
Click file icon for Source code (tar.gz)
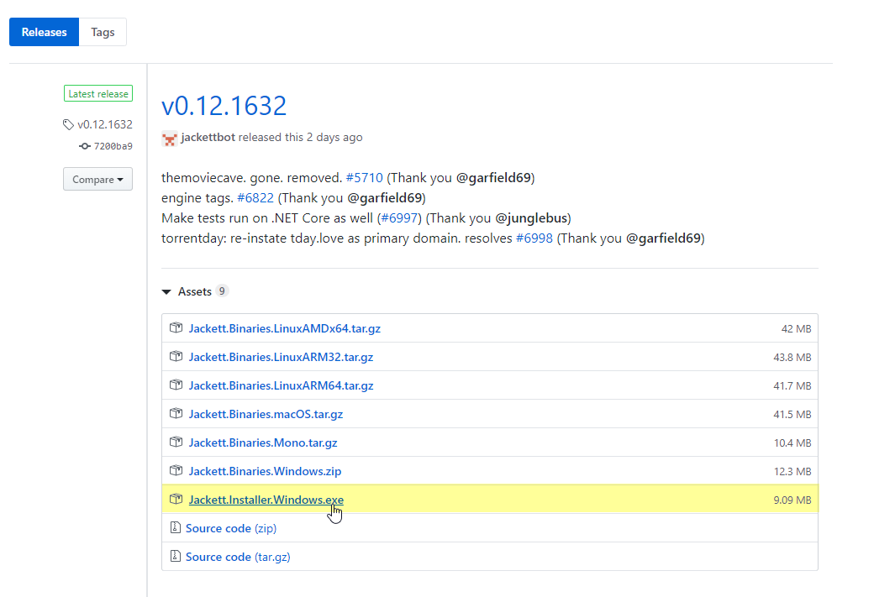point(176,556)
